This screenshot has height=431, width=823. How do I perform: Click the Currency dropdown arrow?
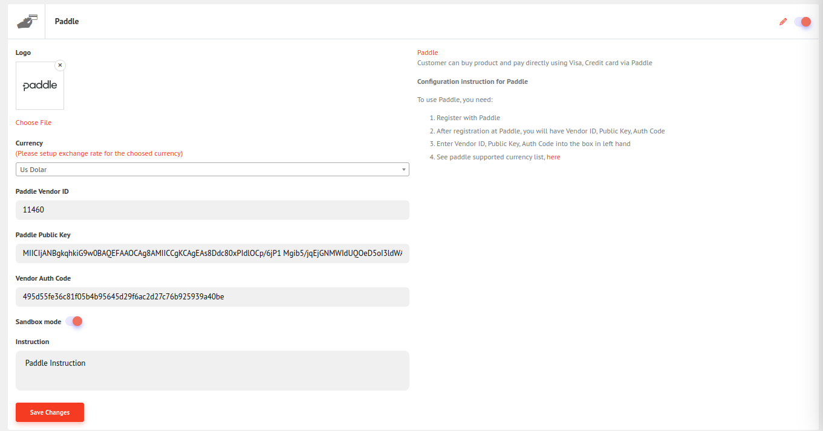pos(403,170)
